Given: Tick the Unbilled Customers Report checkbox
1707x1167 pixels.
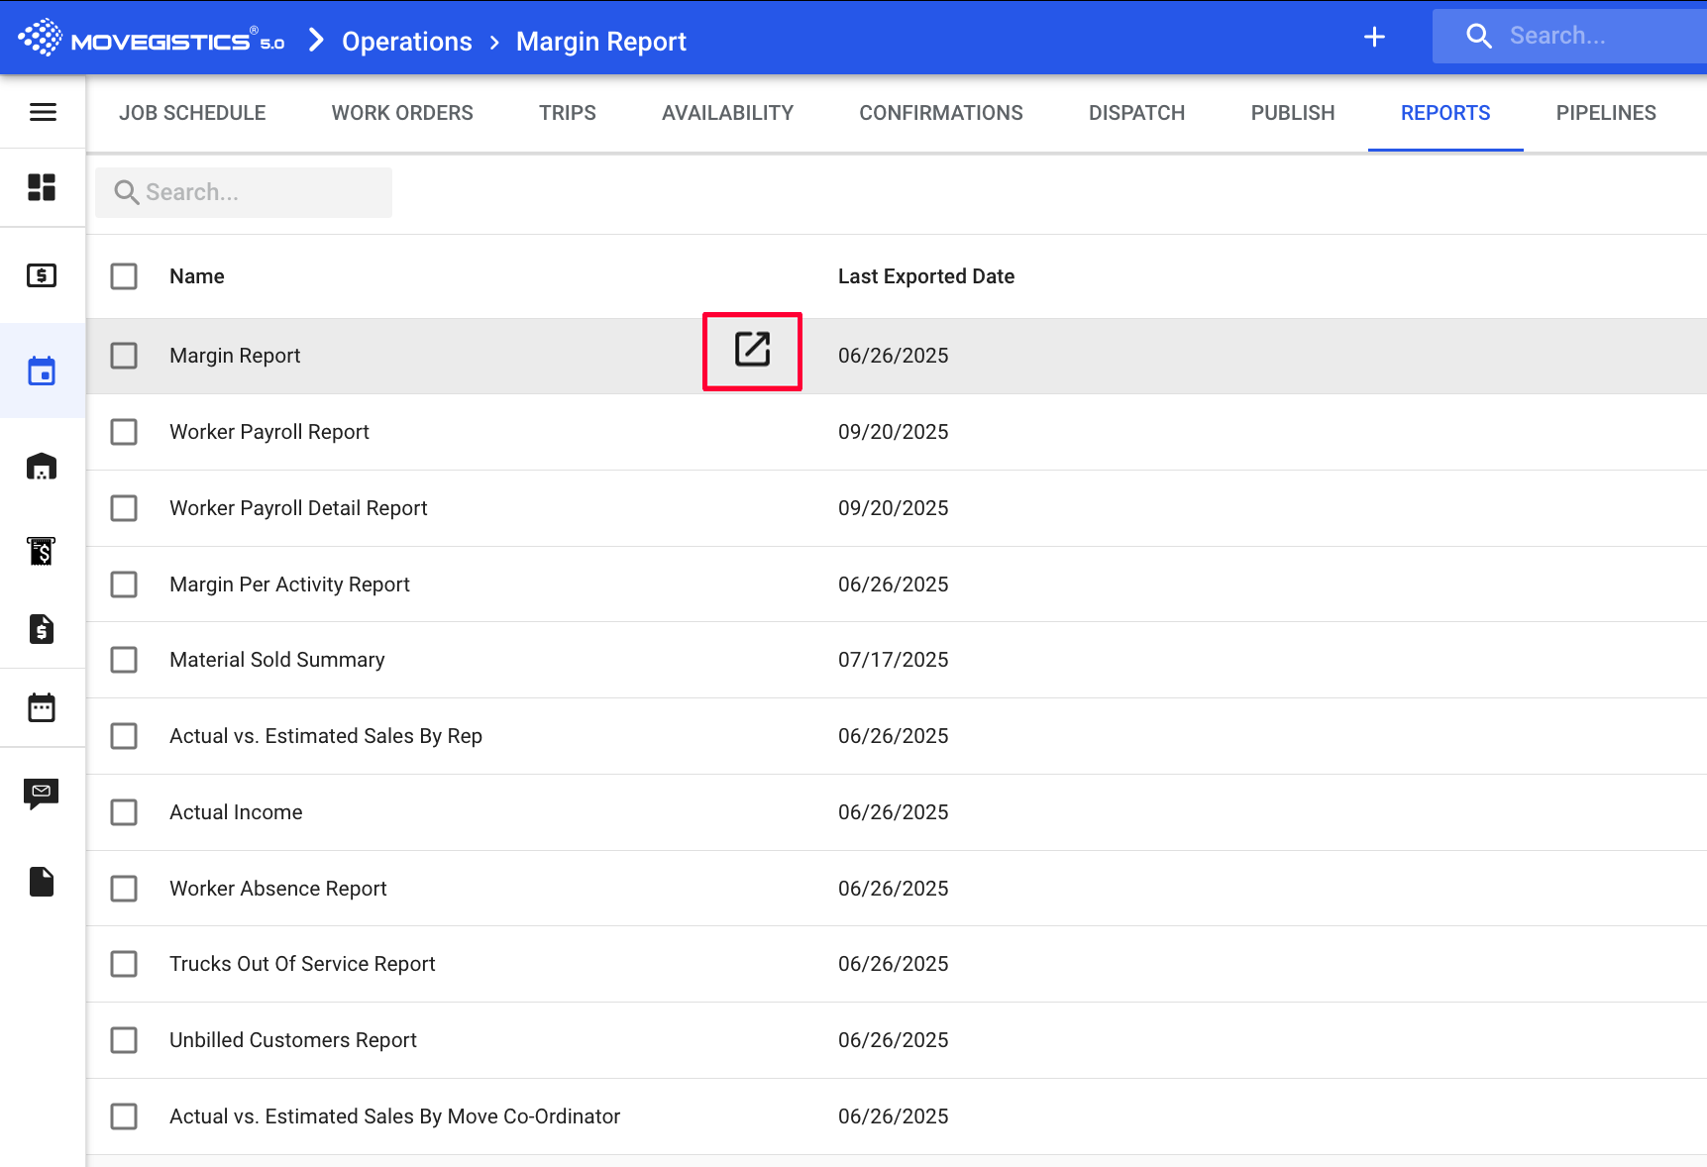Looking at the screenshot, I should (x=124, y=1040).
